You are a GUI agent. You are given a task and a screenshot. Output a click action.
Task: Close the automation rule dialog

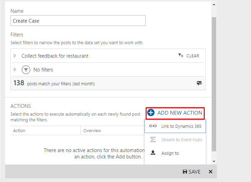coord(210,172)
